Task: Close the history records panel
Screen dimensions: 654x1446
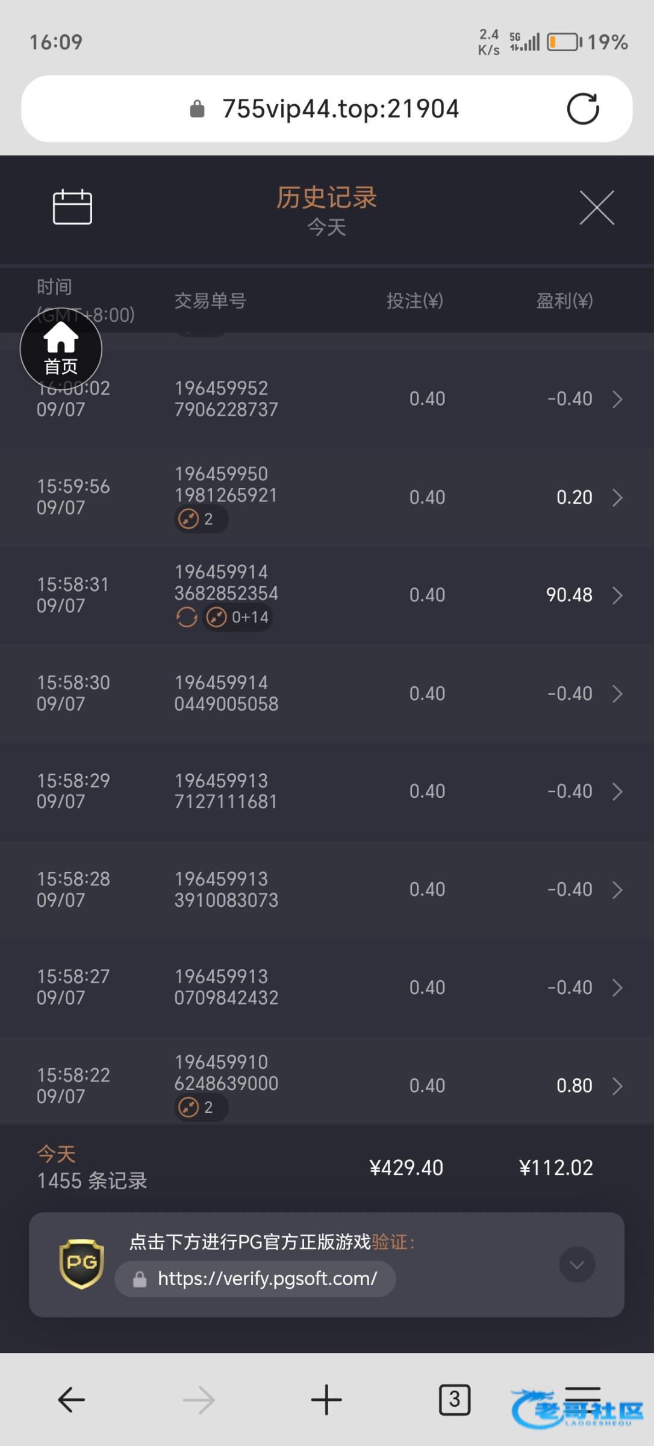Action: [596, 208]
